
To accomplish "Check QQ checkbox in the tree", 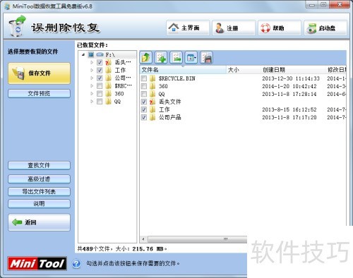I will point(100,102).
